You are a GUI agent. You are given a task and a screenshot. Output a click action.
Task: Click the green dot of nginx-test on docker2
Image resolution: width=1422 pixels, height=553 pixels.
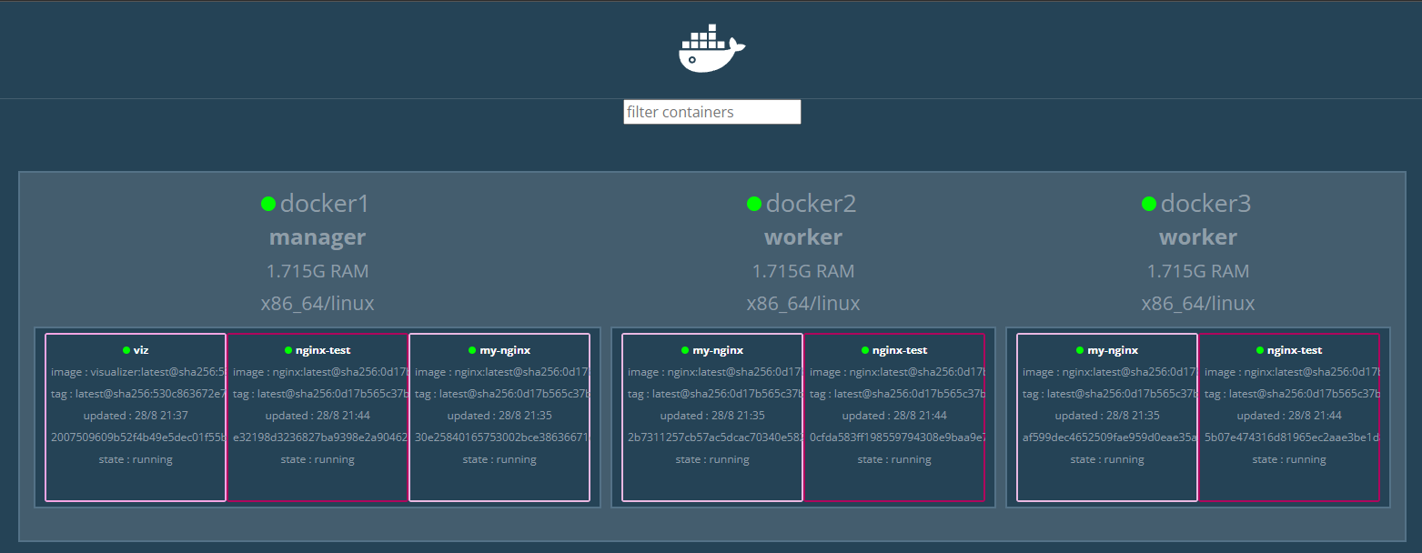(x=864, y=350)
